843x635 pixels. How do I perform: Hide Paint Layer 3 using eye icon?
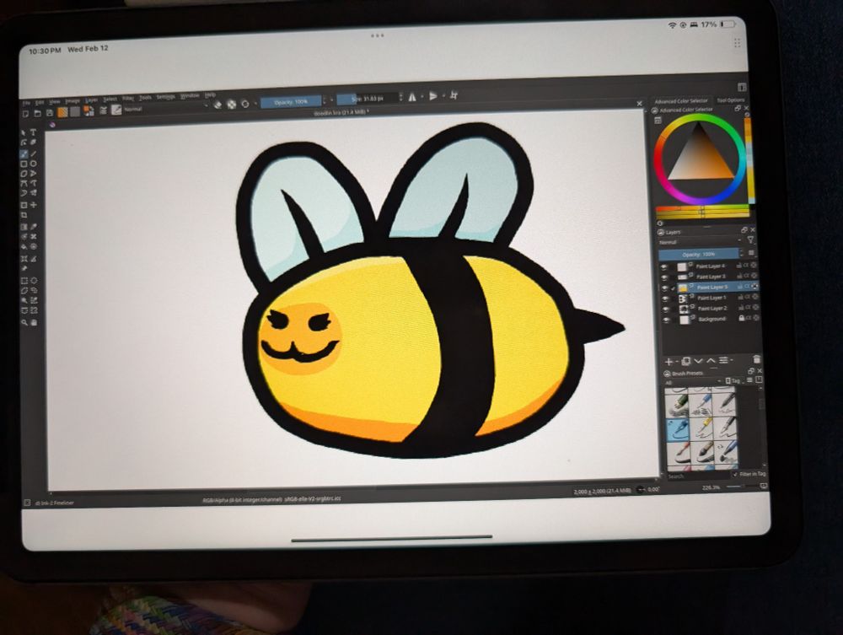tap(664, 277)
